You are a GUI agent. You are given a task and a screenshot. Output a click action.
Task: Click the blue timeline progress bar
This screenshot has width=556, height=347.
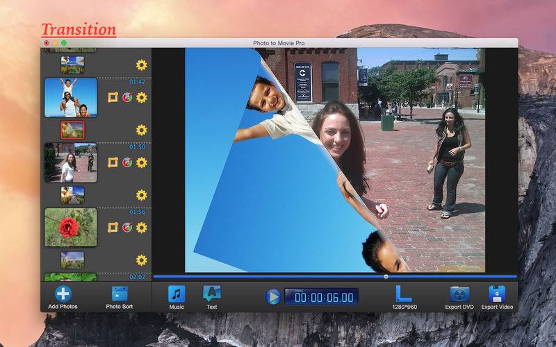(x=335, y=276)
